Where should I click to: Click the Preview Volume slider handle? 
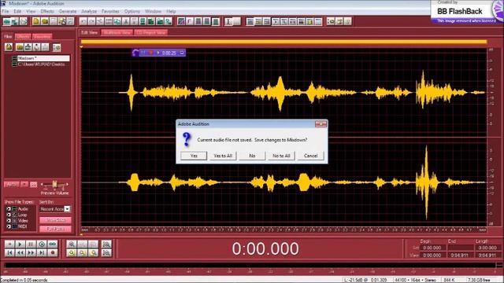tap(54, 184)
